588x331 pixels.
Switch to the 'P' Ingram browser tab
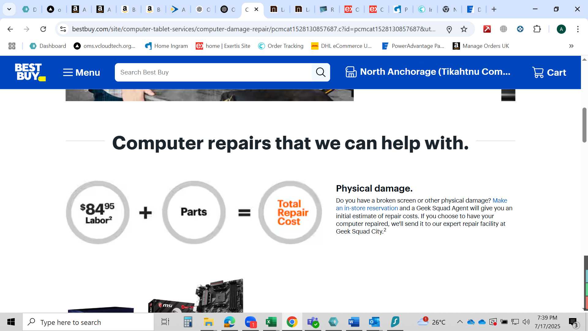click(x=401, y=9)
